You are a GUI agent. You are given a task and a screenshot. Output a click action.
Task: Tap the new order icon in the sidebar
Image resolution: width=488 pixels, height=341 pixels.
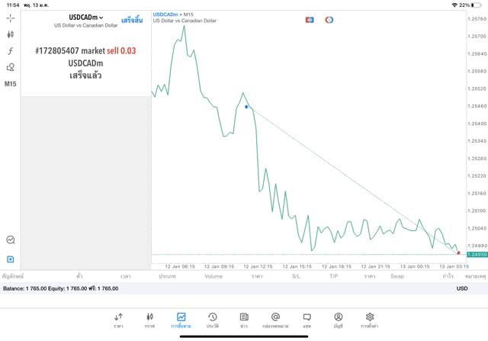click(x=10, y=259)
